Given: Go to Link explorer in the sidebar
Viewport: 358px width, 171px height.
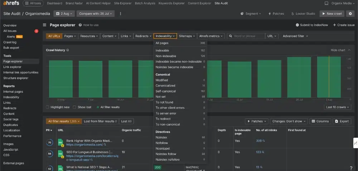Looking at the screenshot, I should point(12,67).
